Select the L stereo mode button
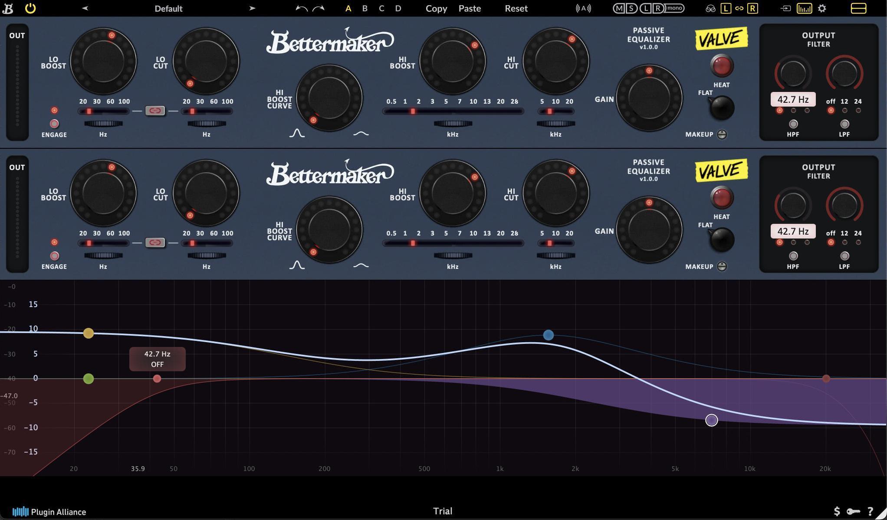This screenshot has width=887, height=520. pyautogui.click(x=647, y=8)
